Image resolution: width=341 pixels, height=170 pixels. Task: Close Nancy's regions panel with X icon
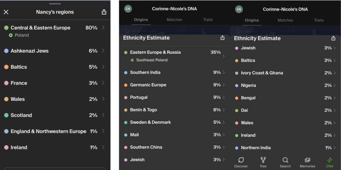tap(6, 12)
